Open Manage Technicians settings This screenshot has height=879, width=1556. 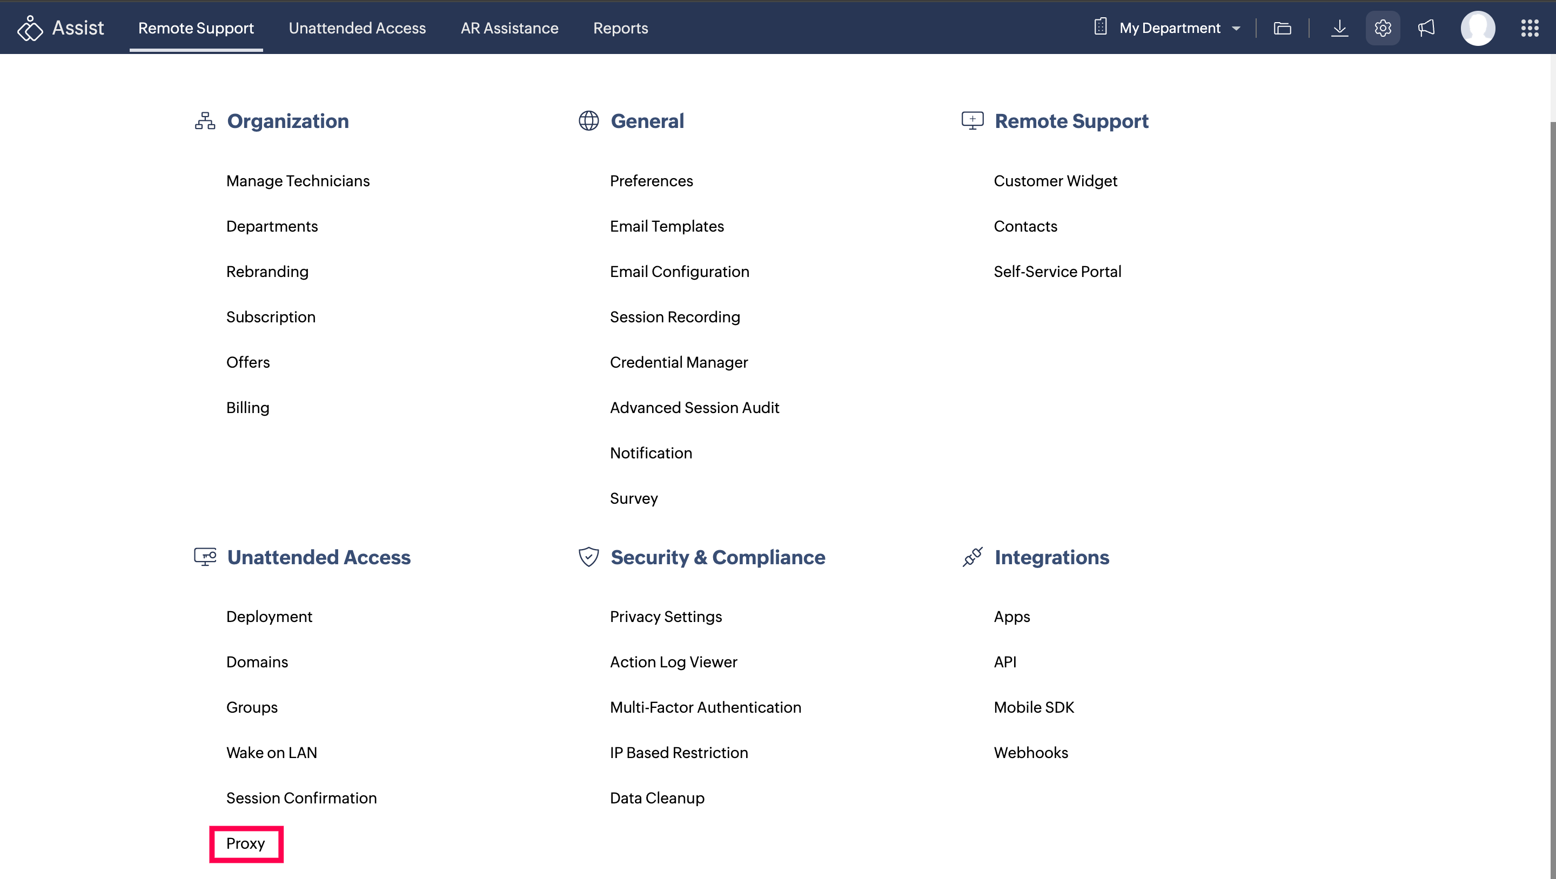tap(298, 180)
